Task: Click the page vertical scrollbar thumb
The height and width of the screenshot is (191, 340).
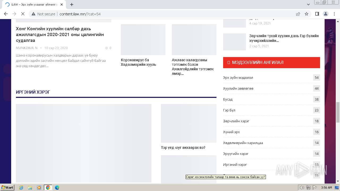Action: pos(338,112)
